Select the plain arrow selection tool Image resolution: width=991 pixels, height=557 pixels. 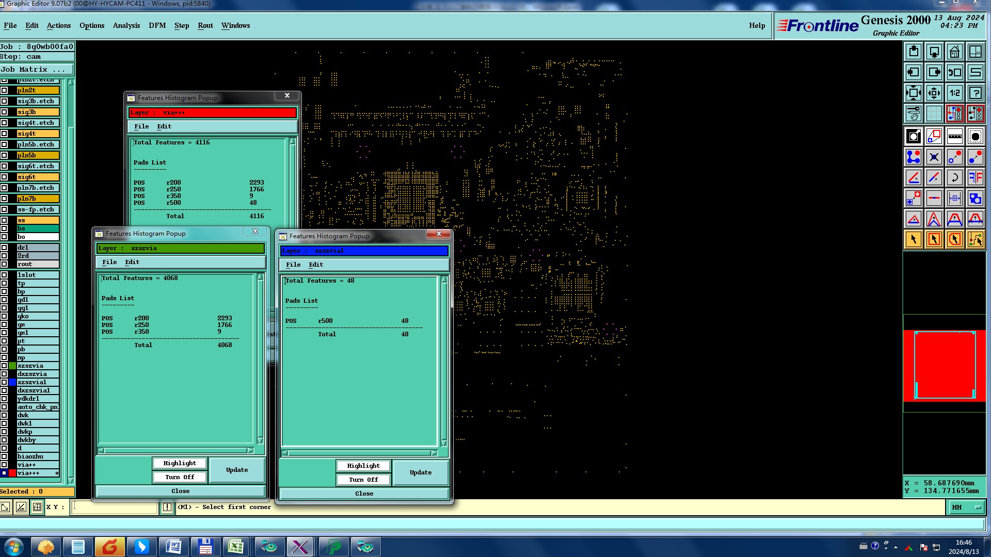[x=914, y=239]
